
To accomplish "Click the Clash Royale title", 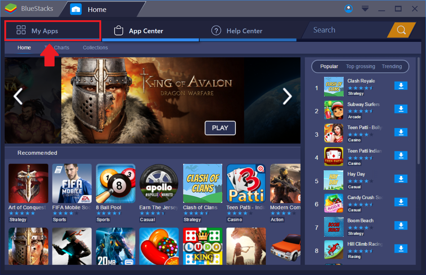I will [361, 81].
